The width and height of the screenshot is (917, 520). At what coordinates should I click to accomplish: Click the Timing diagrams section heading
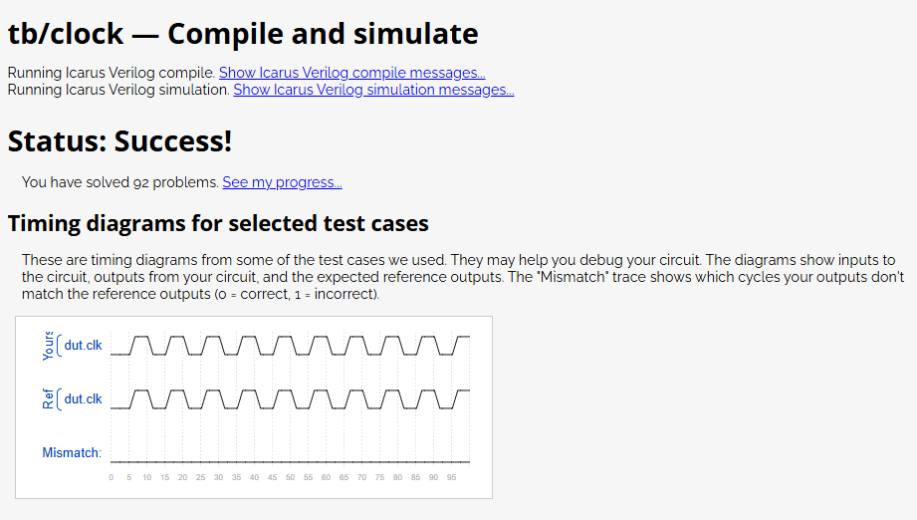(218, 223)
